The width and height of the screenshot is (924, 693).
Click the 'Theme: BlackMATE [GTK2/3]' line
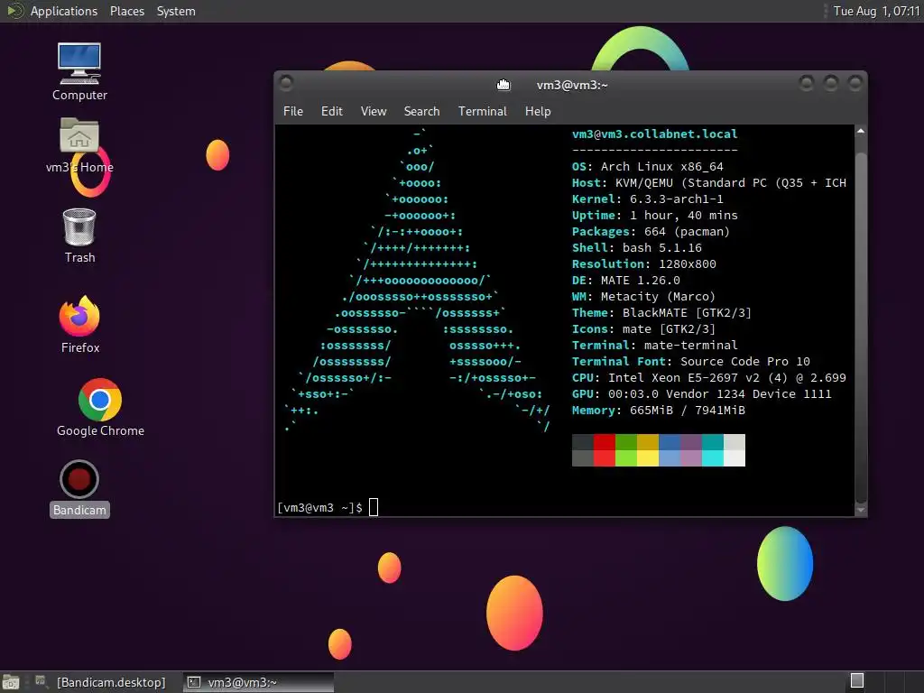(661, 313)
